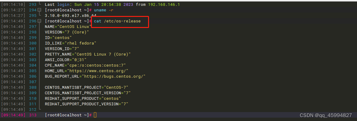Click the NAME="CentOS Linux" line

tap(68, 27)
